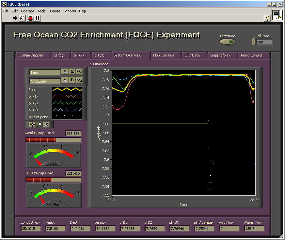285x240 pixels.
Task: Select the System Overview tab
Action: (131, 55)
